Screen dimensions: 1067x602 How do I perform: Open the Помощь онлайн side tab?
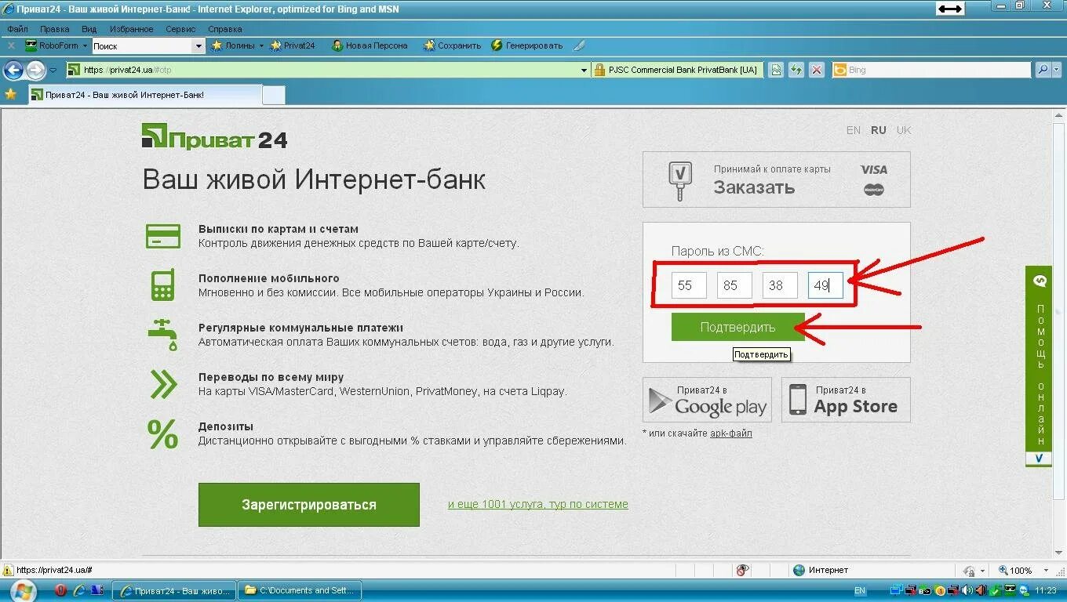click(1039, 367)
